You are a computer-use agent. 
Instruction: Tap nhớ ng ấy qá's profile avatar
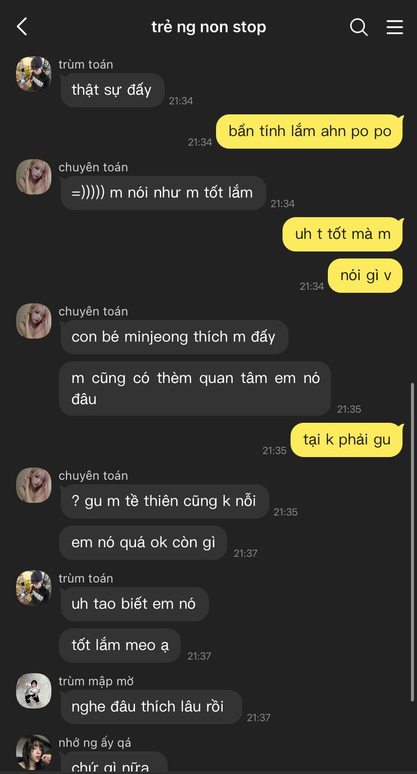point(34,752)
